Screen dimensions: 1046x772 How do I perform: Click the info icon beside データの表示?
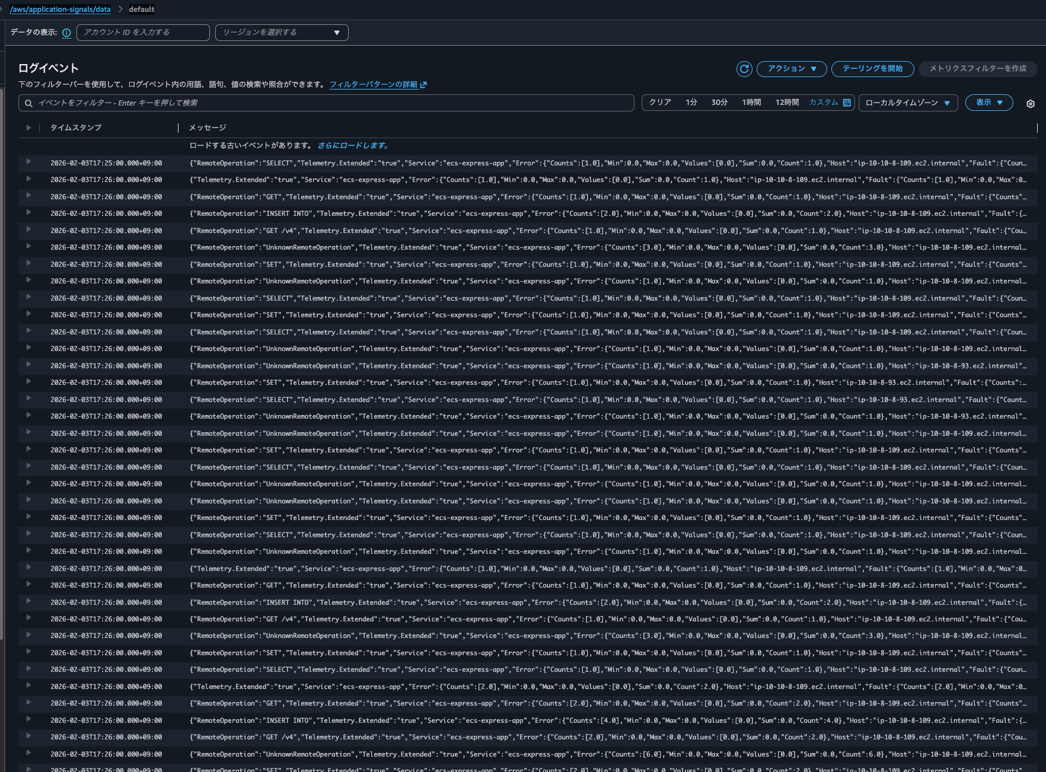pyautogui.click(x=66, y=33)
